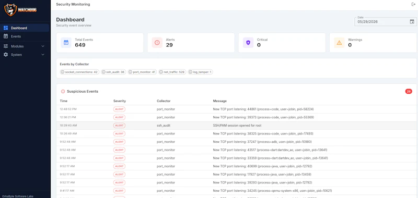Image resolution: width=418 pixels, height=198 pixels.
Task: Click the Security Monitoring header title
Action: [73, 4]
